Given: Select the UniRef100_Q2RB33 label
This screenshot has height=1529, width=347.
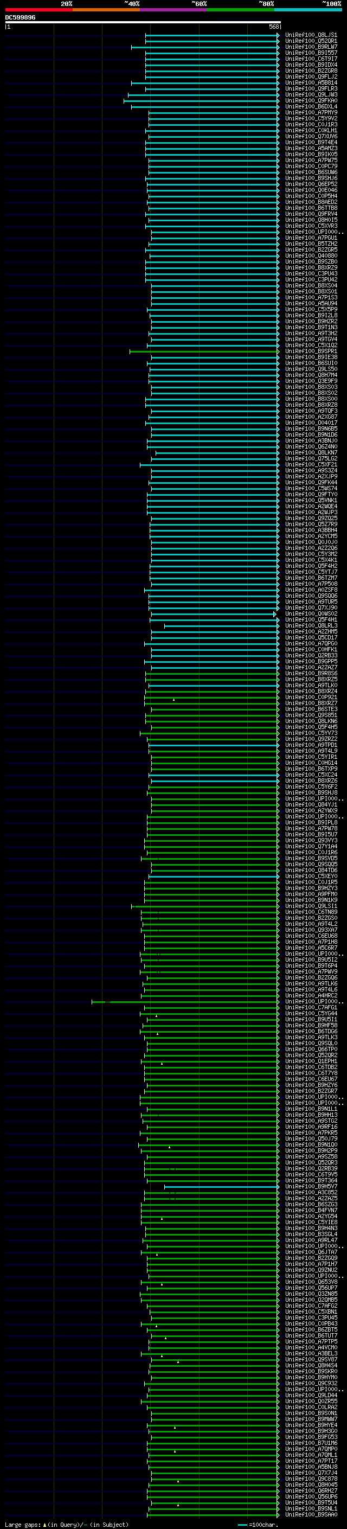Looking at the screenshot, I should tap(311, 655).
